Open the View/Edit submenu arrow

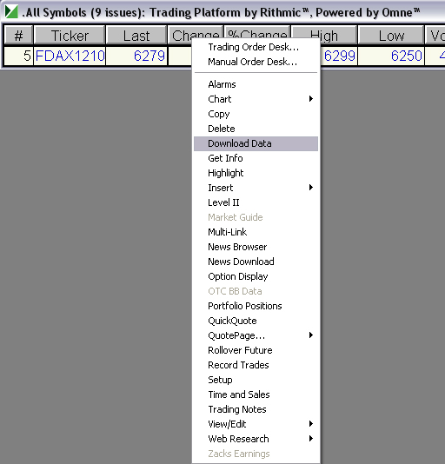pyautogui.click(x=310, y=424)
